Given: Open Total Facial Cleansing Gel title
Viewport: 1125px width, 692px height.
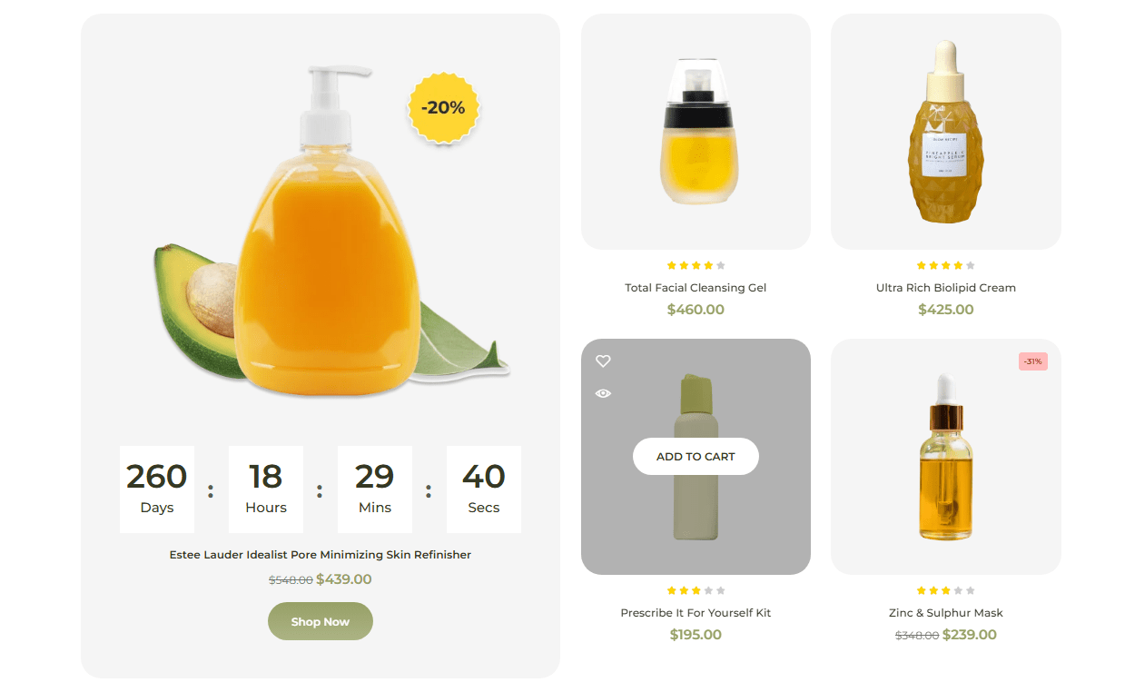Looking at the screenshot, I should [696, 287].
